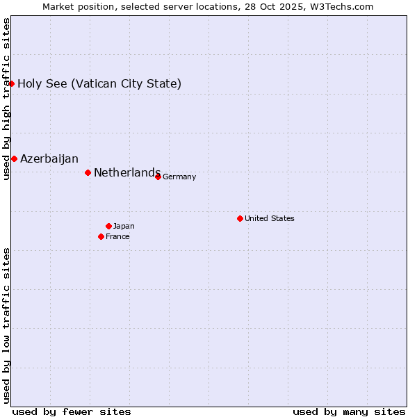Select the Netherlands text label

click(x=126, y=173)
